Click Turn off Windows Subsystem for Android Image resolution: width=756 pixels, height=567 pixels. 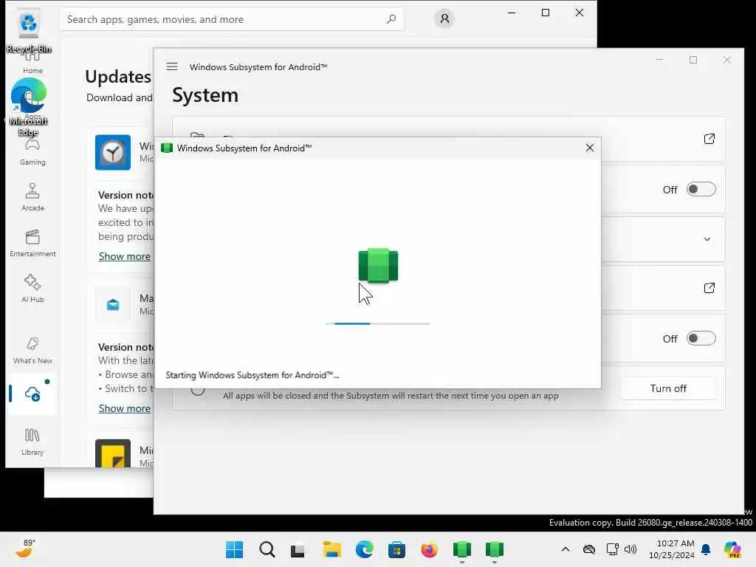pyautogui.click(x=667, y=388)
